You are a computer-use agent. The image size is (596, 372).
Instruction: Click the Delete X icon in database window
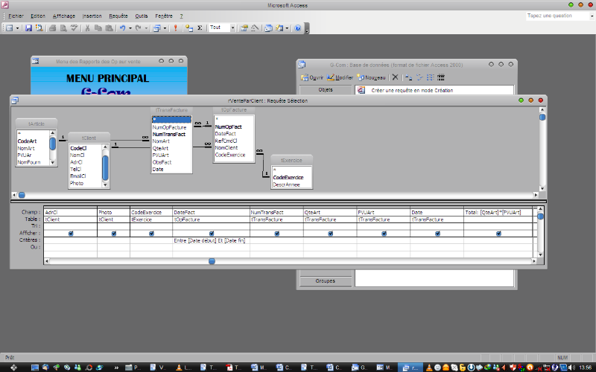(x=395, y=77)
